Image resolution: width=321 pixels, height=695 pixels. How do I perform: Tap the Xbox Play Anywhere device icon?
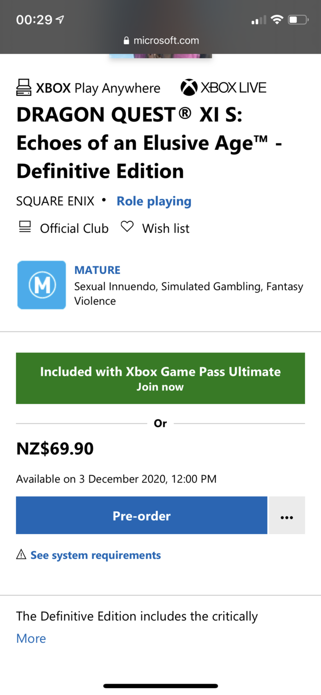point(23,88)
